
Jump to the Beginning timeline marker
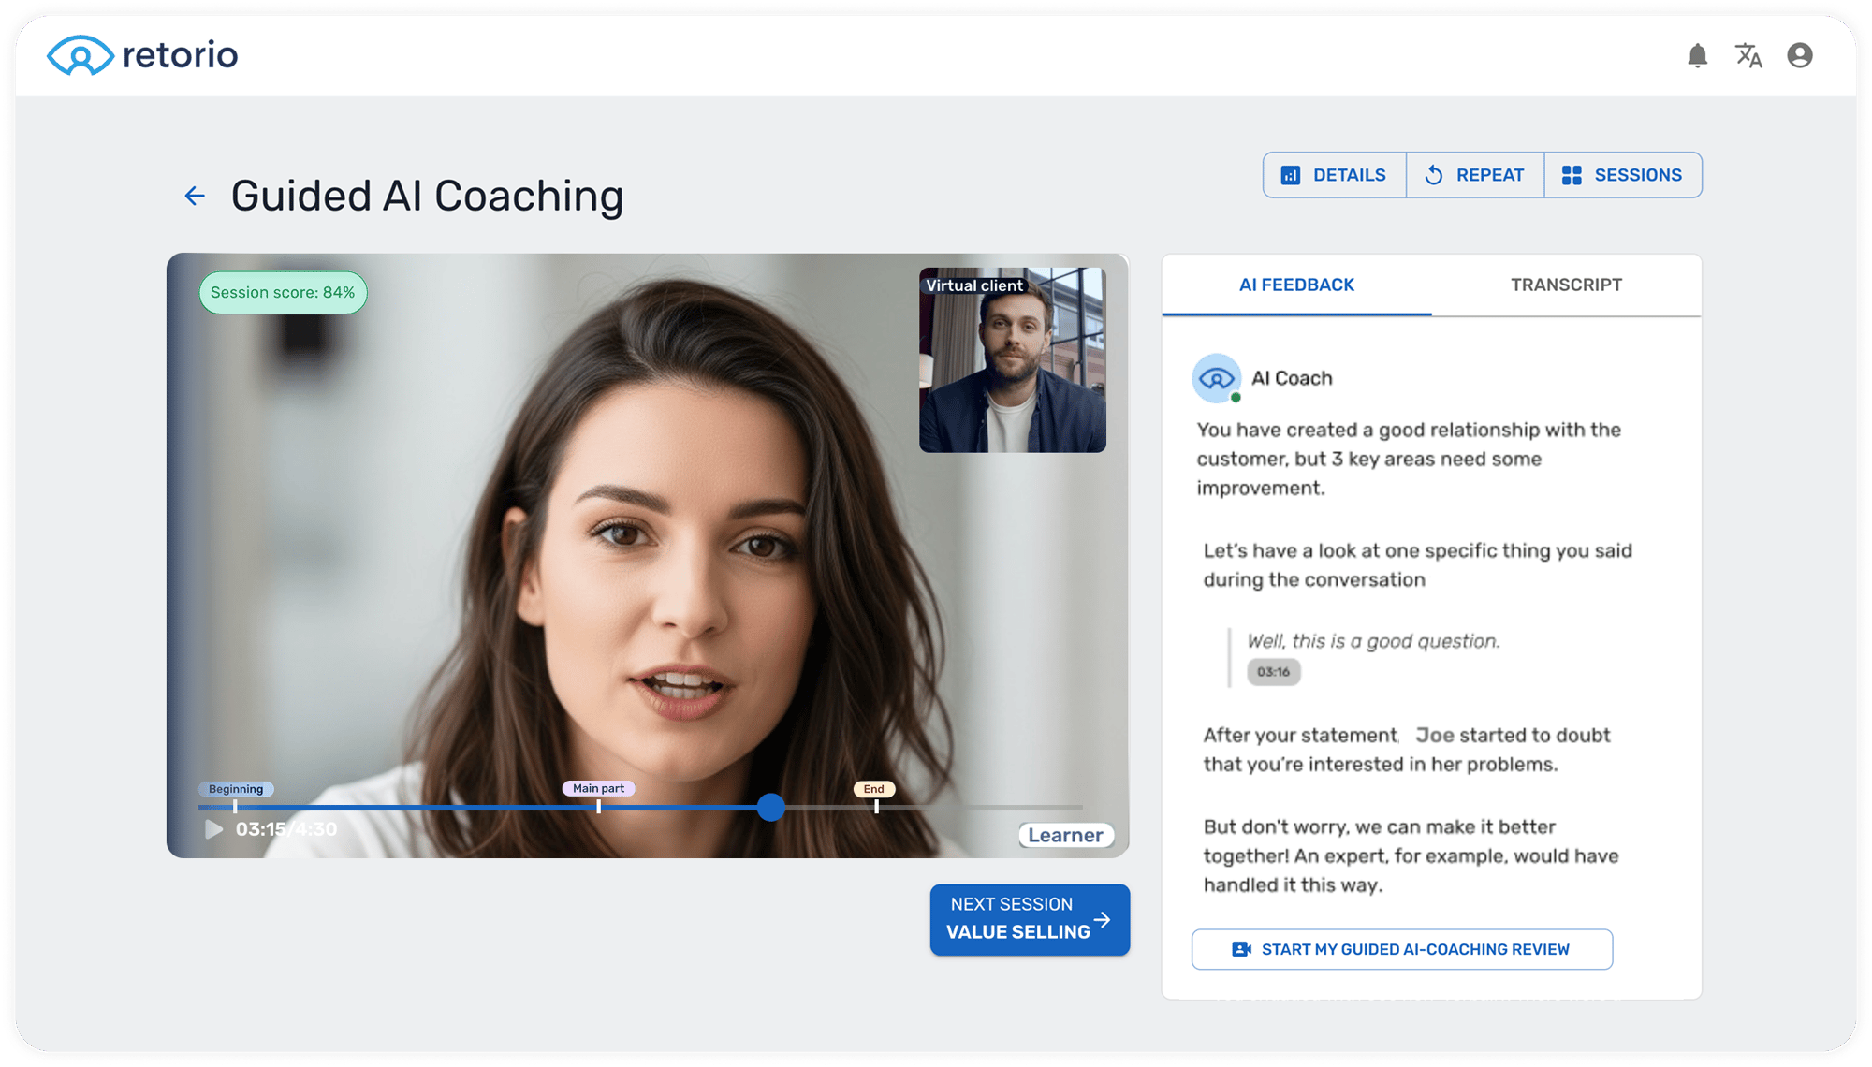[236, 789]
